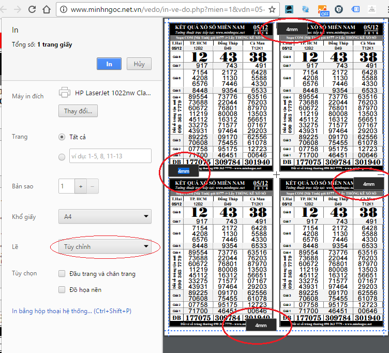The height and width of the screenshot is (353, 389).
Task: Click the extension icon with OFF badge
Action: 323,10
